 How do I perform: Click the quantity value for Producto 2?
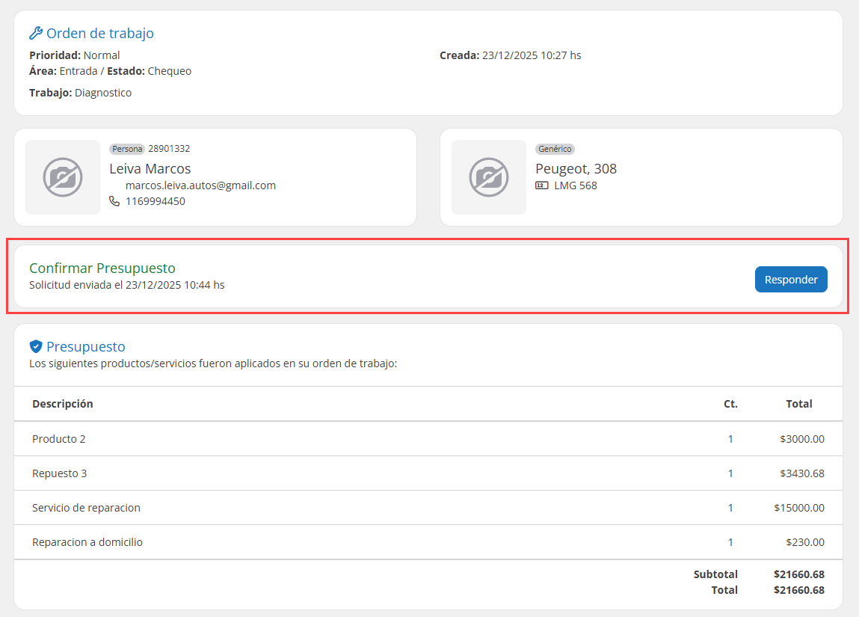(730, 439)
